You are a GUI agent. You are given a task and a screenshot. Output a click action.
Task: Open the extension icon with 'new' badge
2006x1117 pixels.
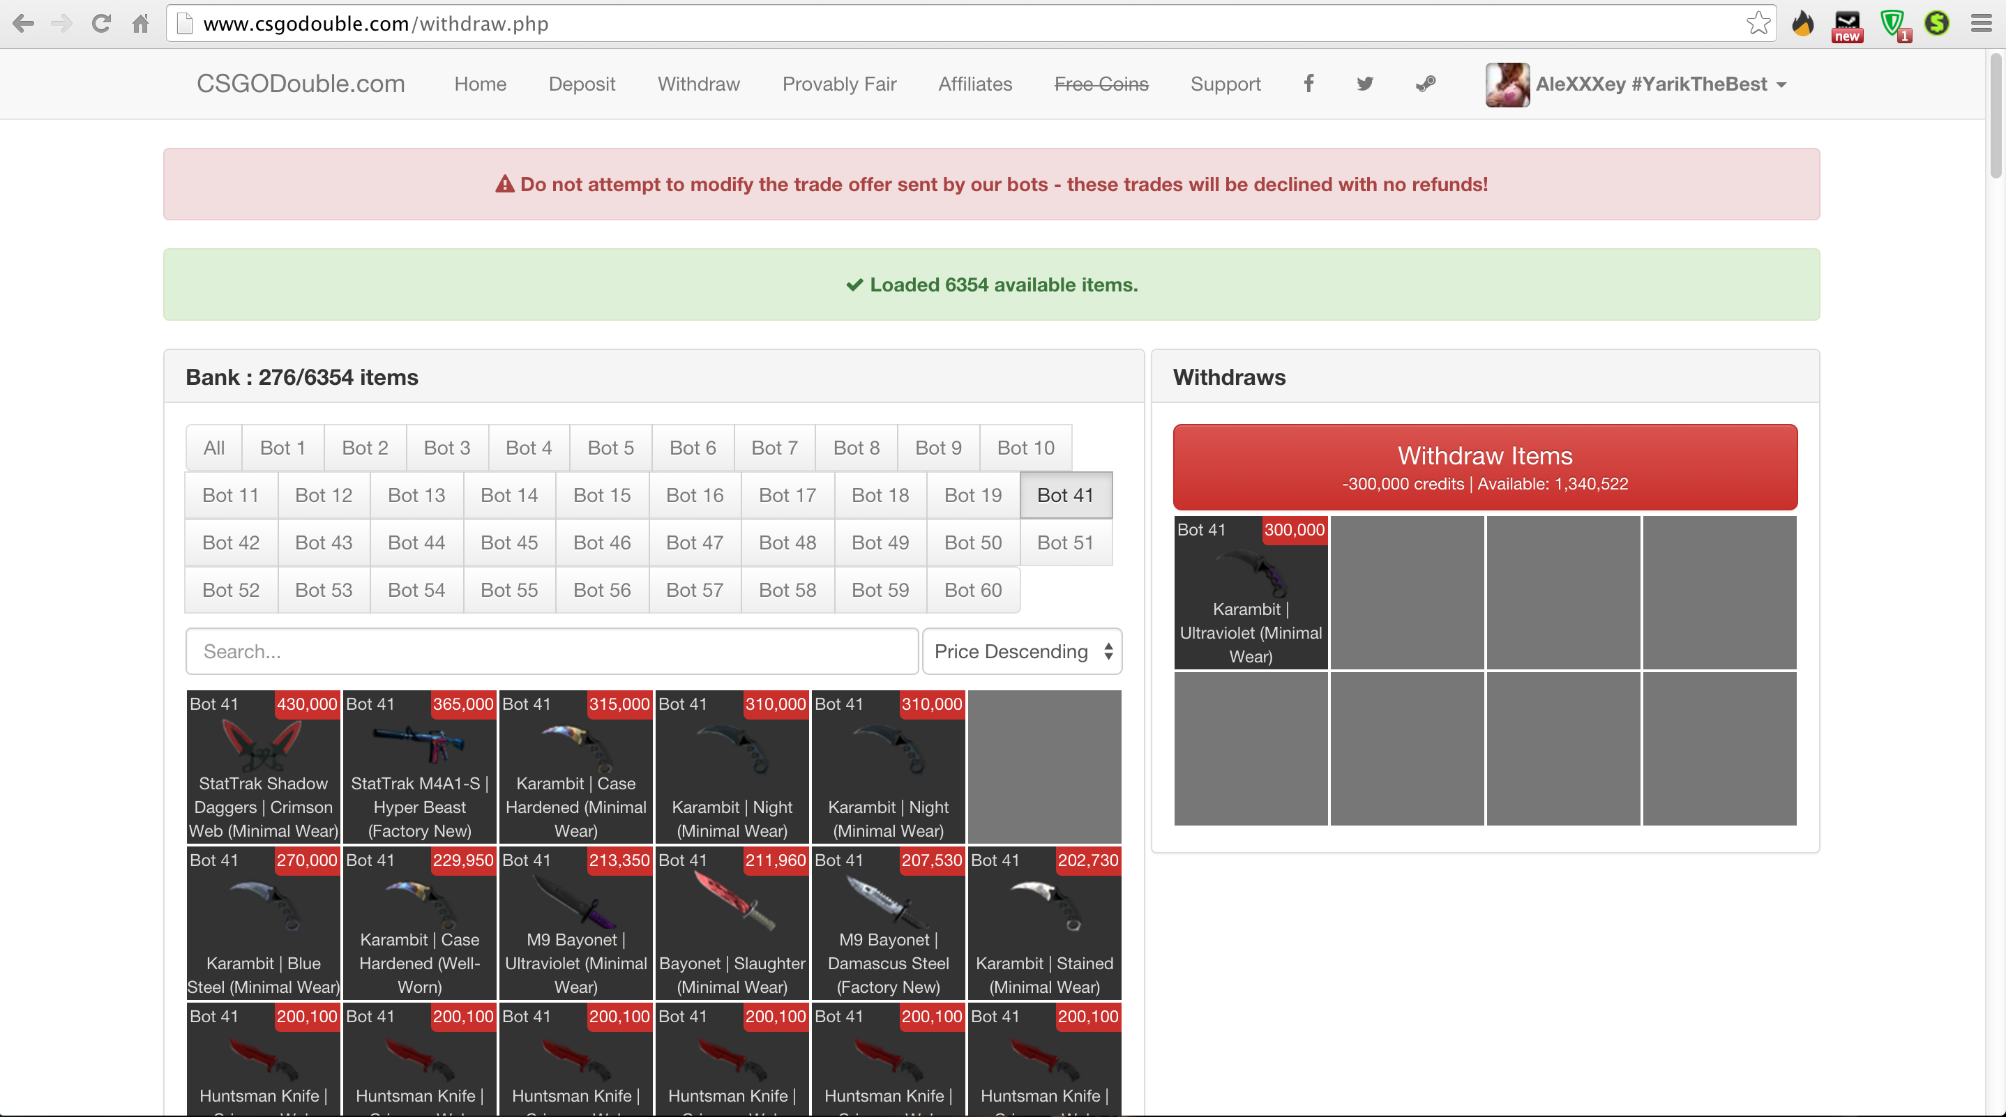pos(1847,25)
